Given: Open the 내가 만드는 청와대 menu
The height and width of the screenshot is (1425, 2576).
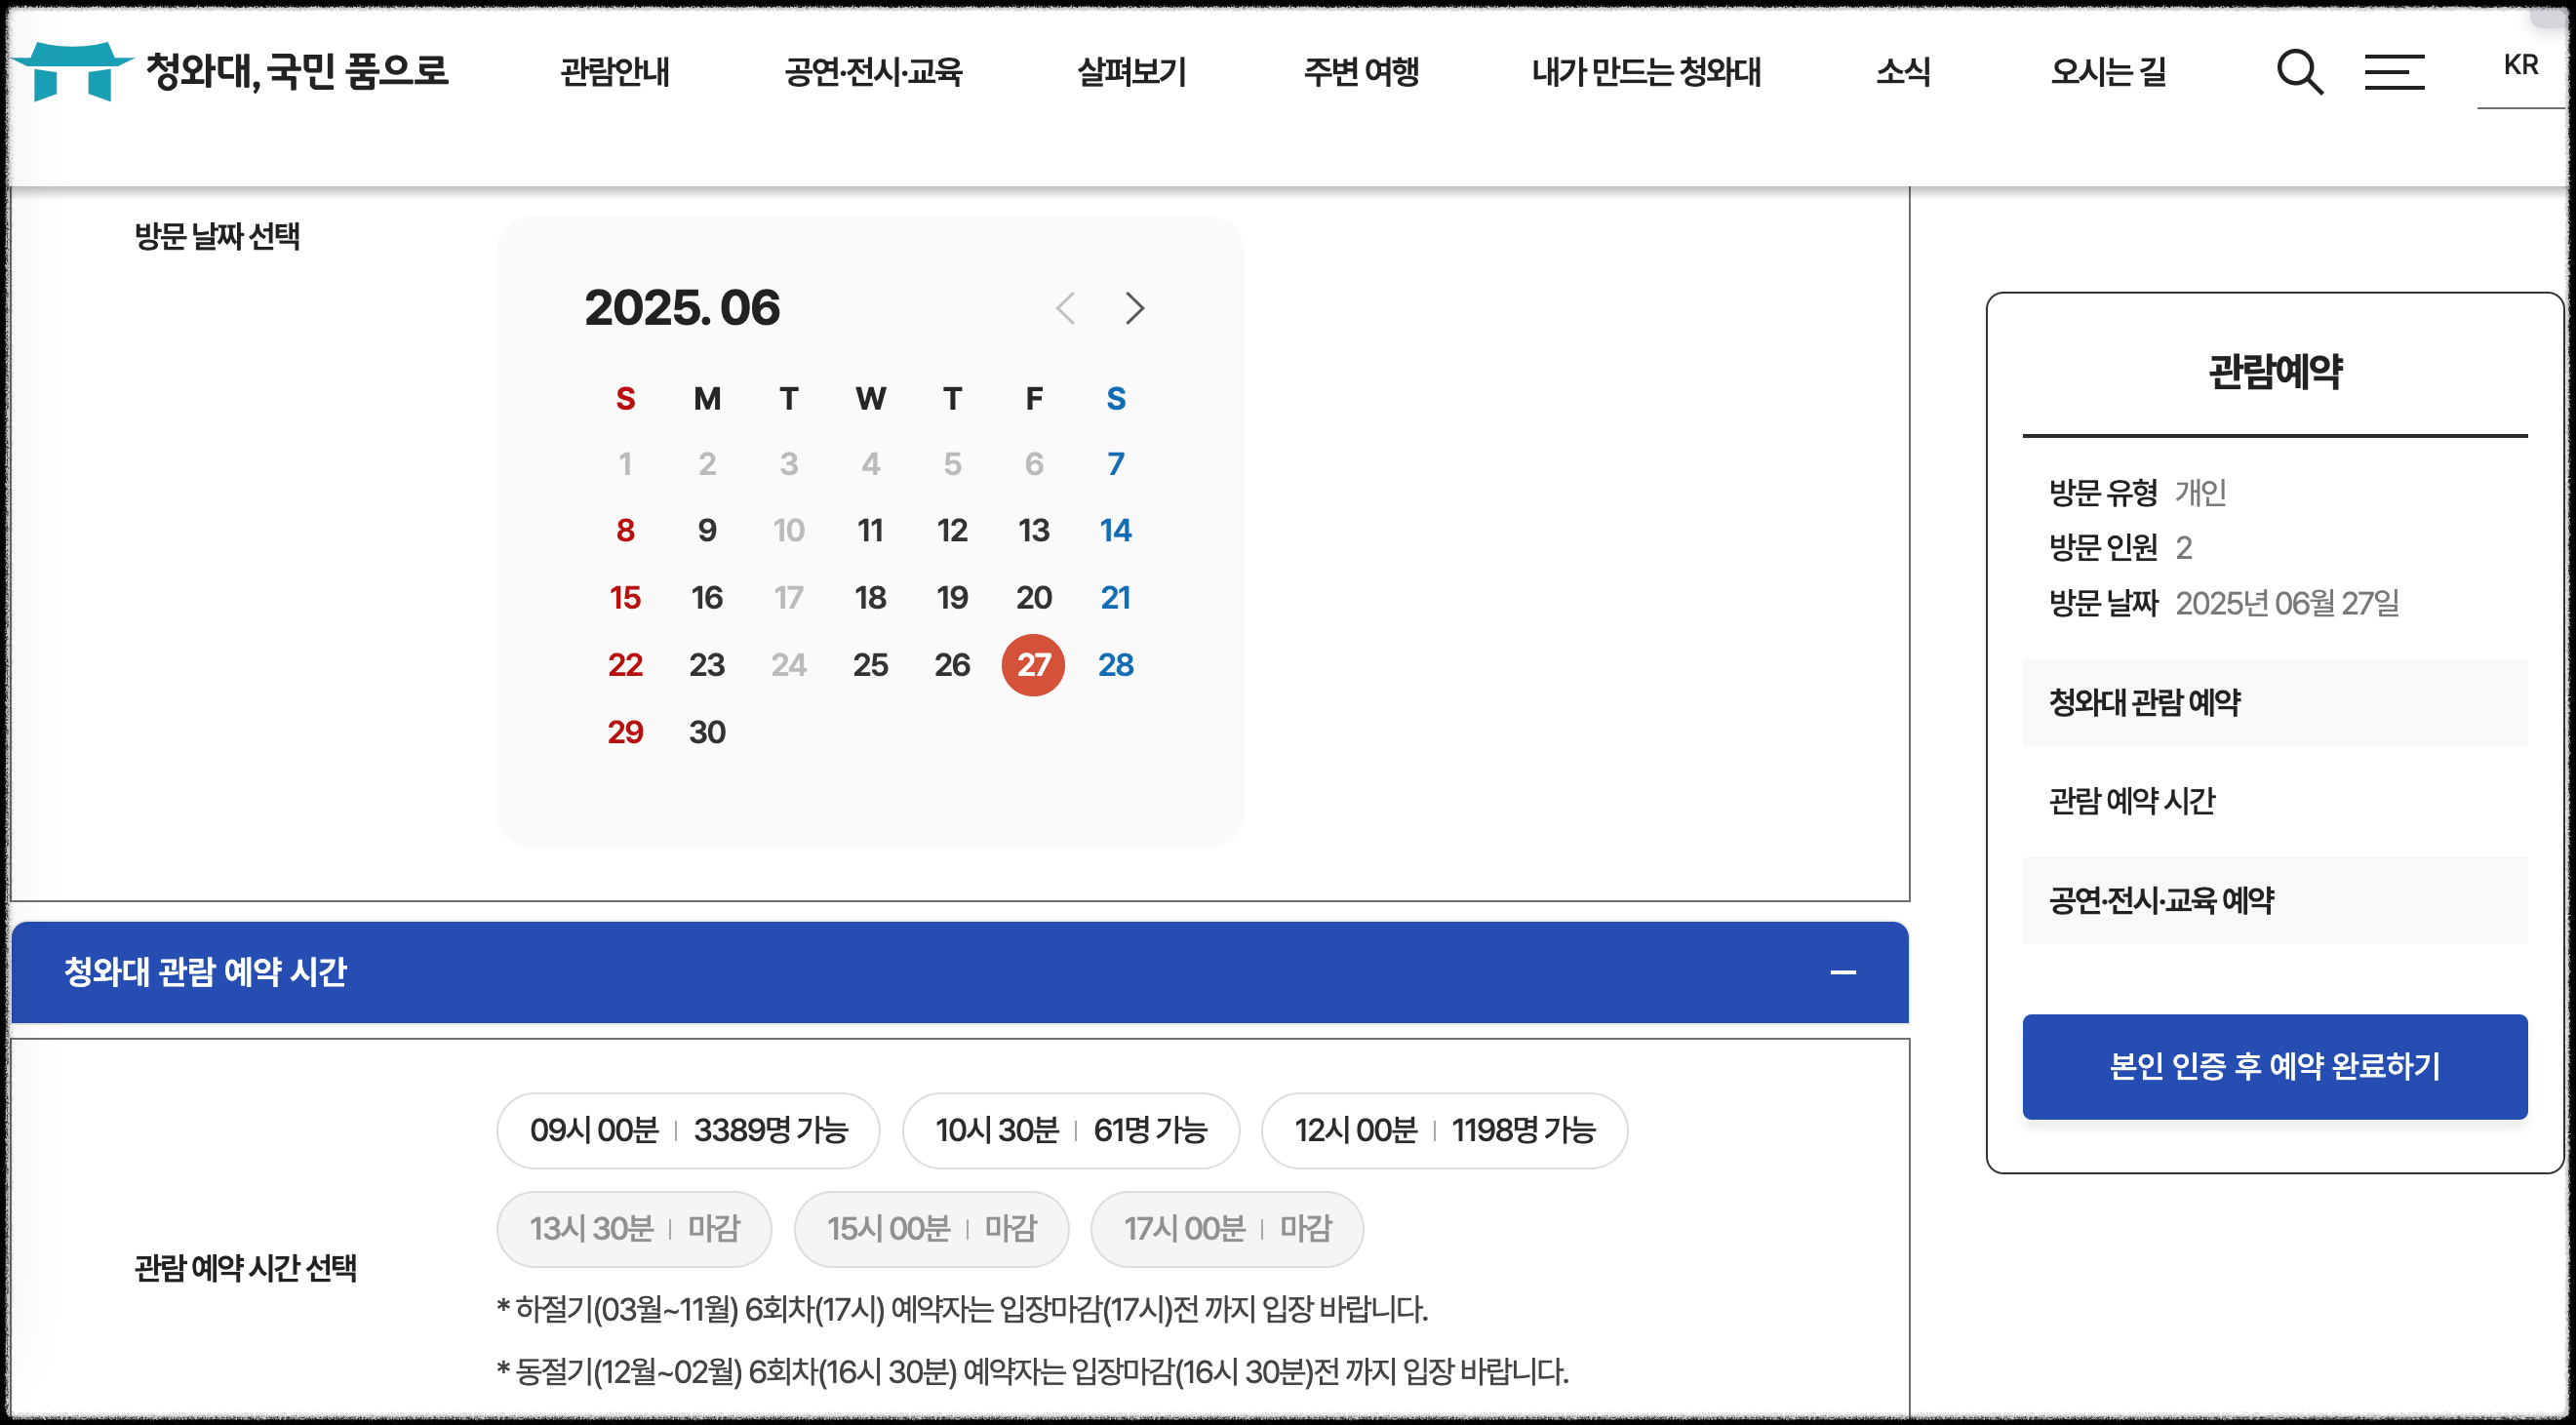Looking at the screenshot, I should [x=1646, y=72].
